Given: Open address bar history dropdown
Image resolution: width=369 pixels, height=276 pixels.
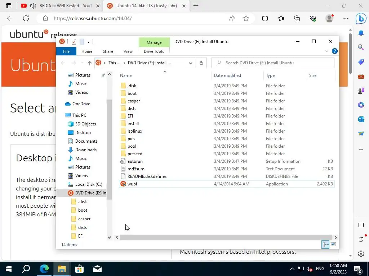Looking at the screenshot, I should click(191, 63).
